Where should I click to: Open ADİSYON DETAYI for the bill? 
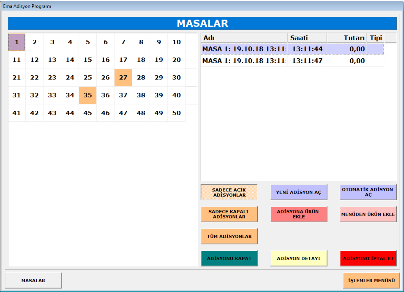[298, 259]
